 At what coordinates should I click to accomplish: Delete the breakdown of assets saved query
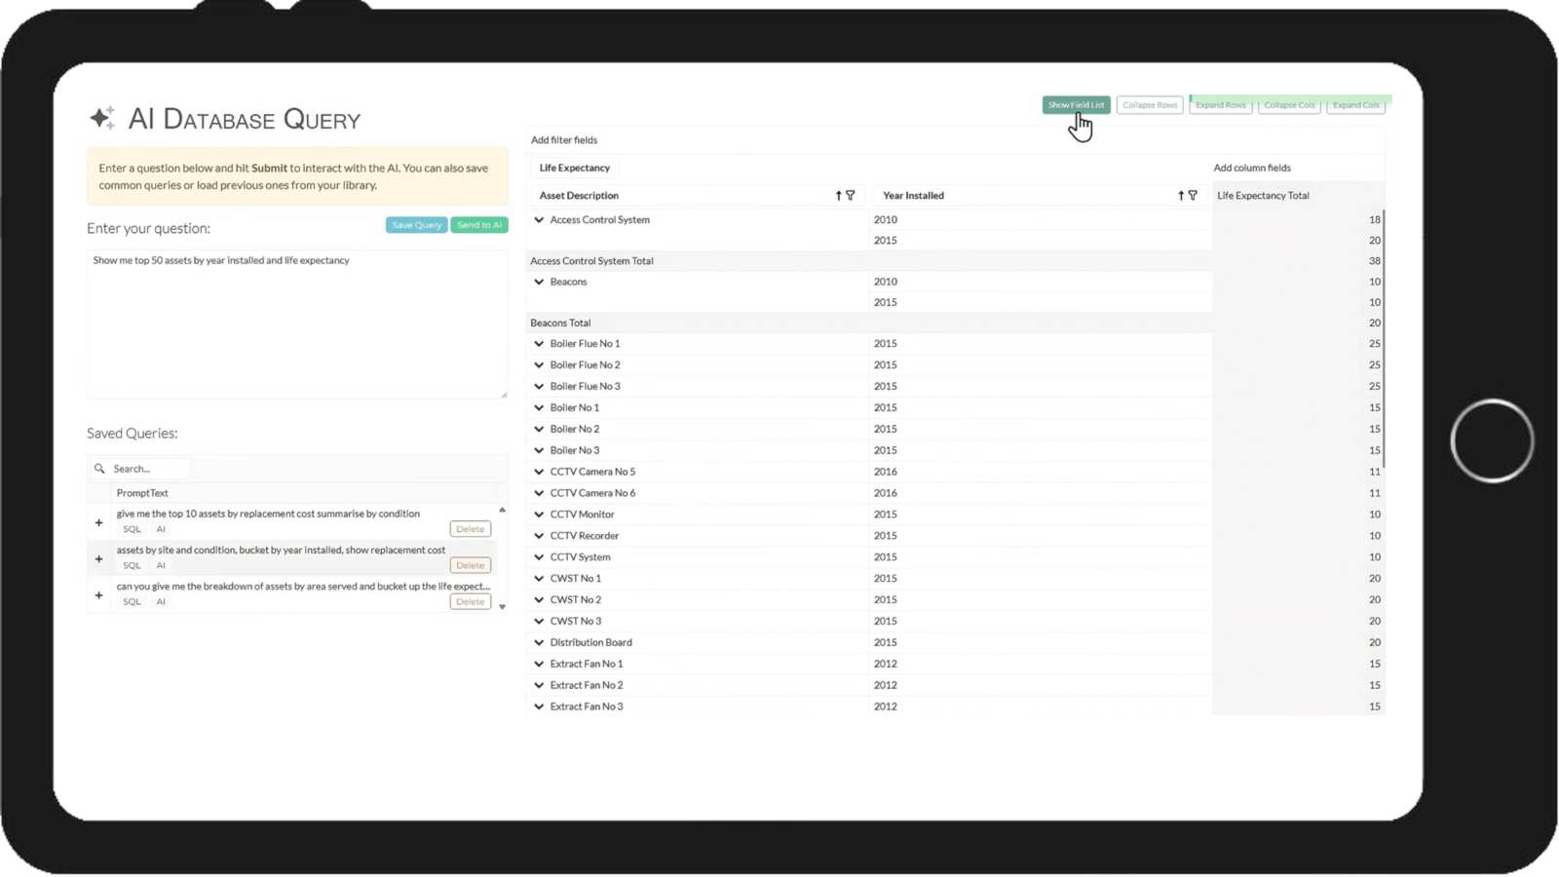coord(470,601)
